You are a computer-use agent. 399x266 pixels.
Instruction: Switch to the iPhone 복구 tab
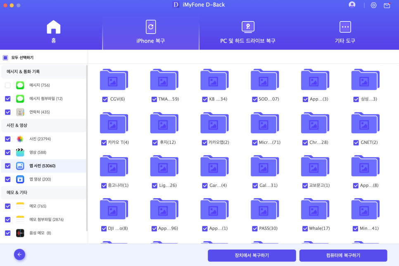pos(151,32)
